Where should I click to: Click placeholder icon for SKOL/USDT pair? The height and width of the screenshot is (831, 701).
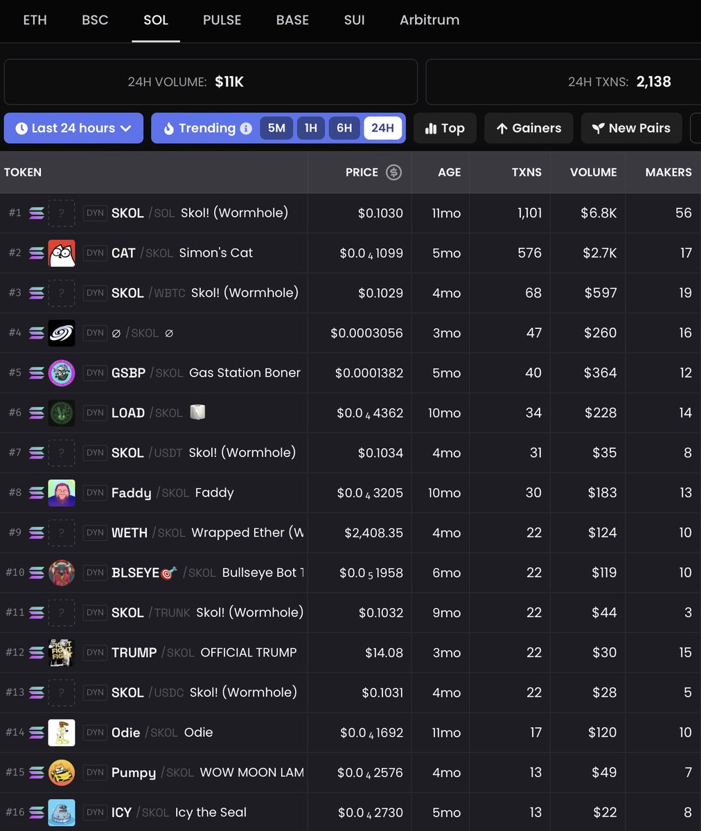coord(62,453)
